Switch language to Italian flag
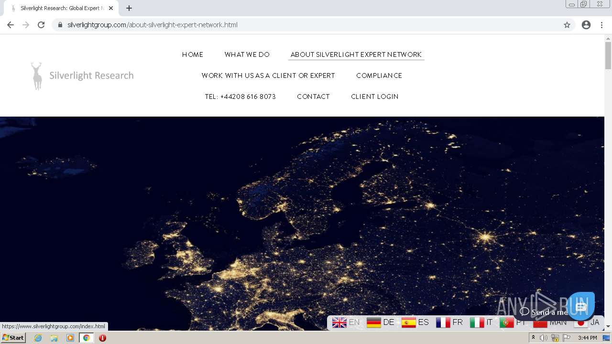The width and height of the screenshot is (612, 344). point(477,322)
